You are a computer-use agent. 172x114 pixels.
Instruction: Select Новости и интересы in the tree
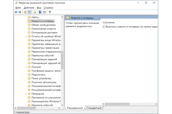tap(41, 21)
